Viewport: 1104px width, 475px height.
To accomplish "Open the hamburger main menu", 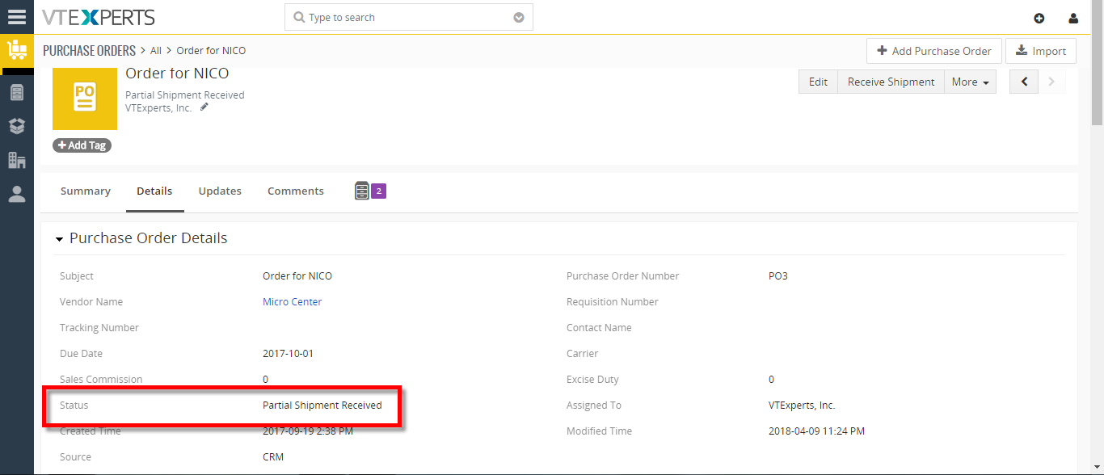I will tap(16, 17).
